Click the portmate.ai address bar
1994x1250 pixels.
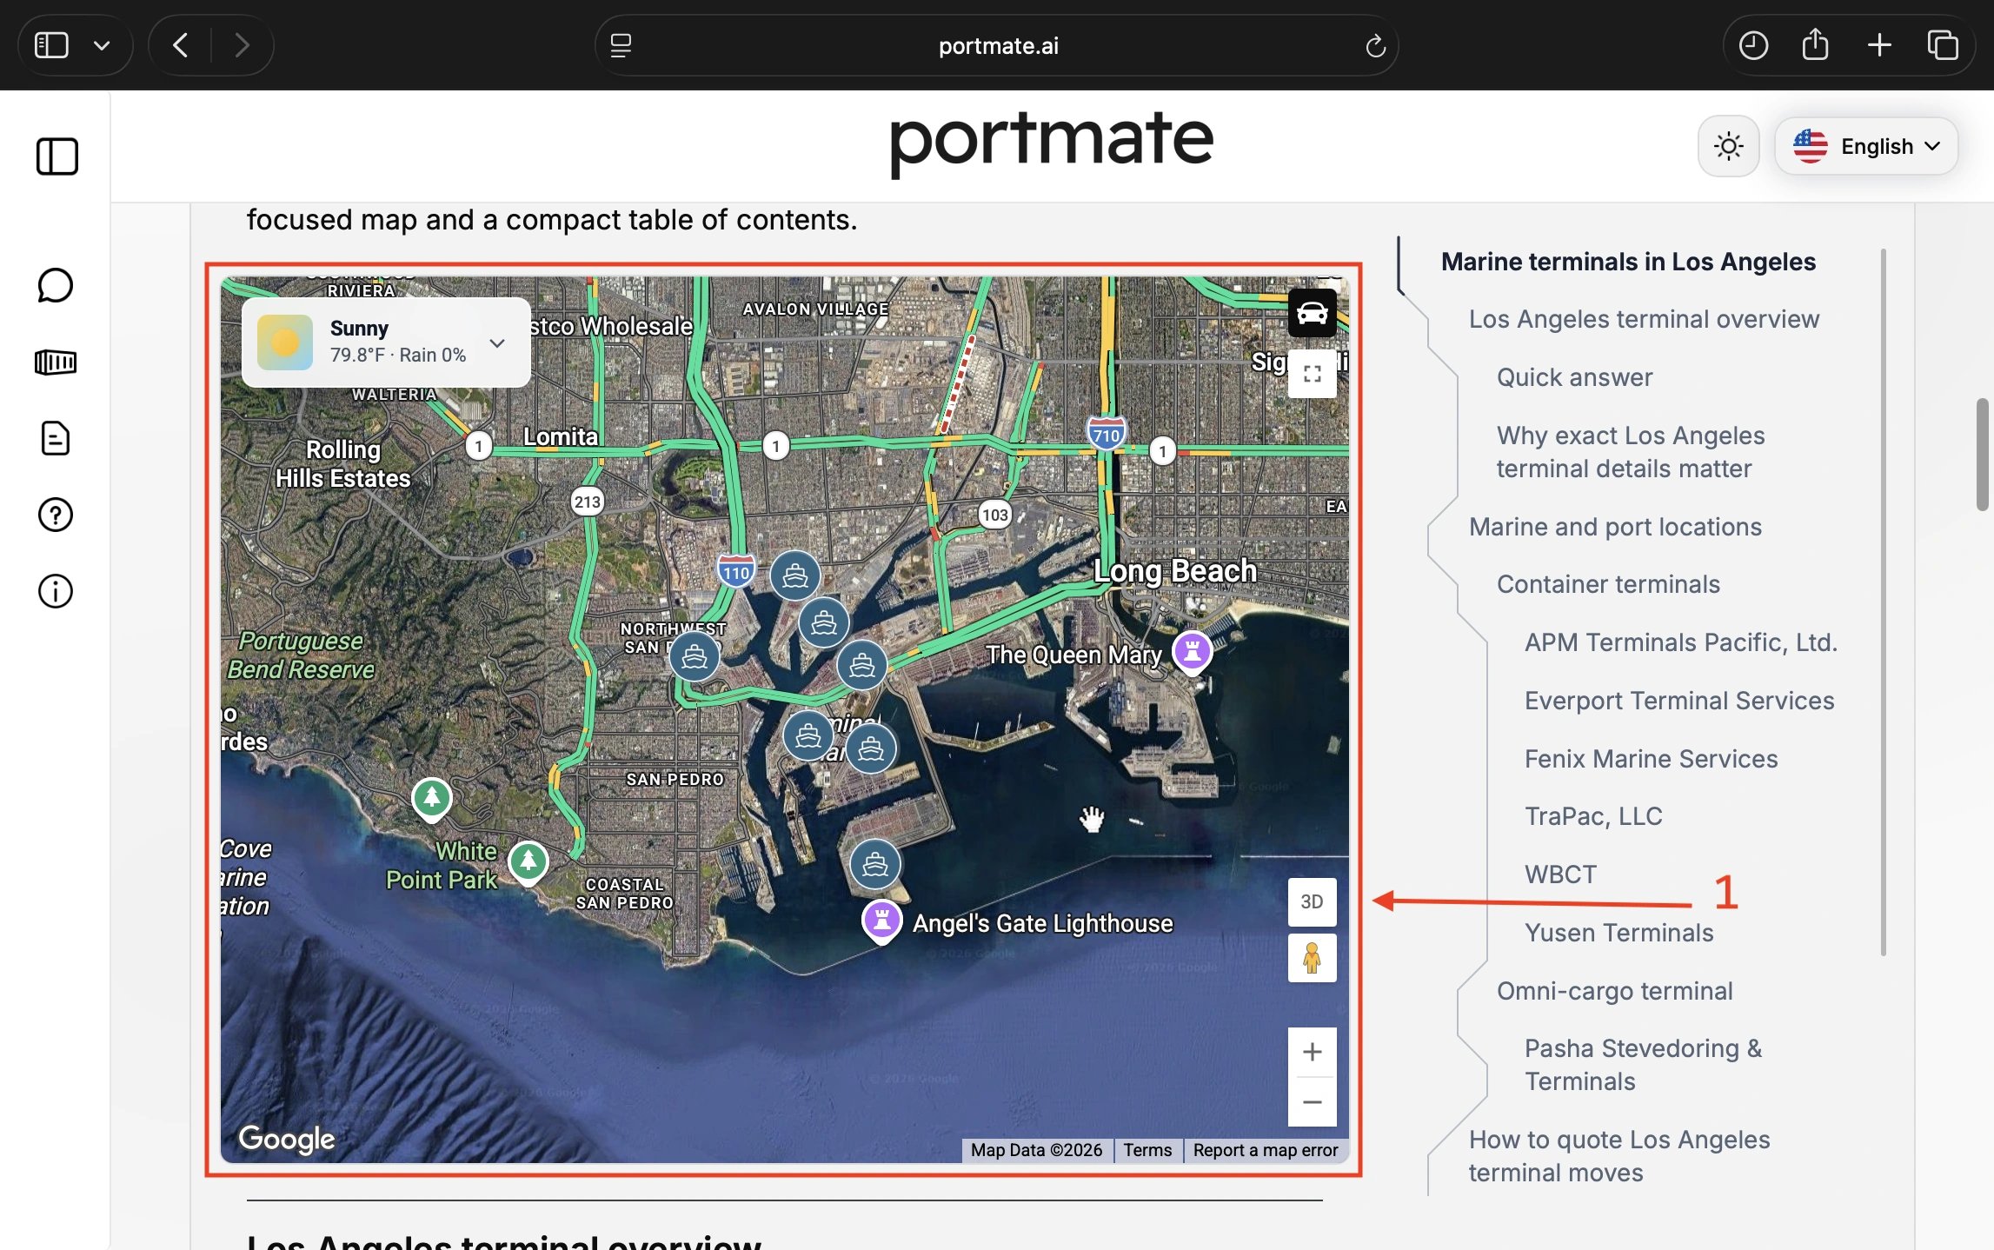click(997, 45)
